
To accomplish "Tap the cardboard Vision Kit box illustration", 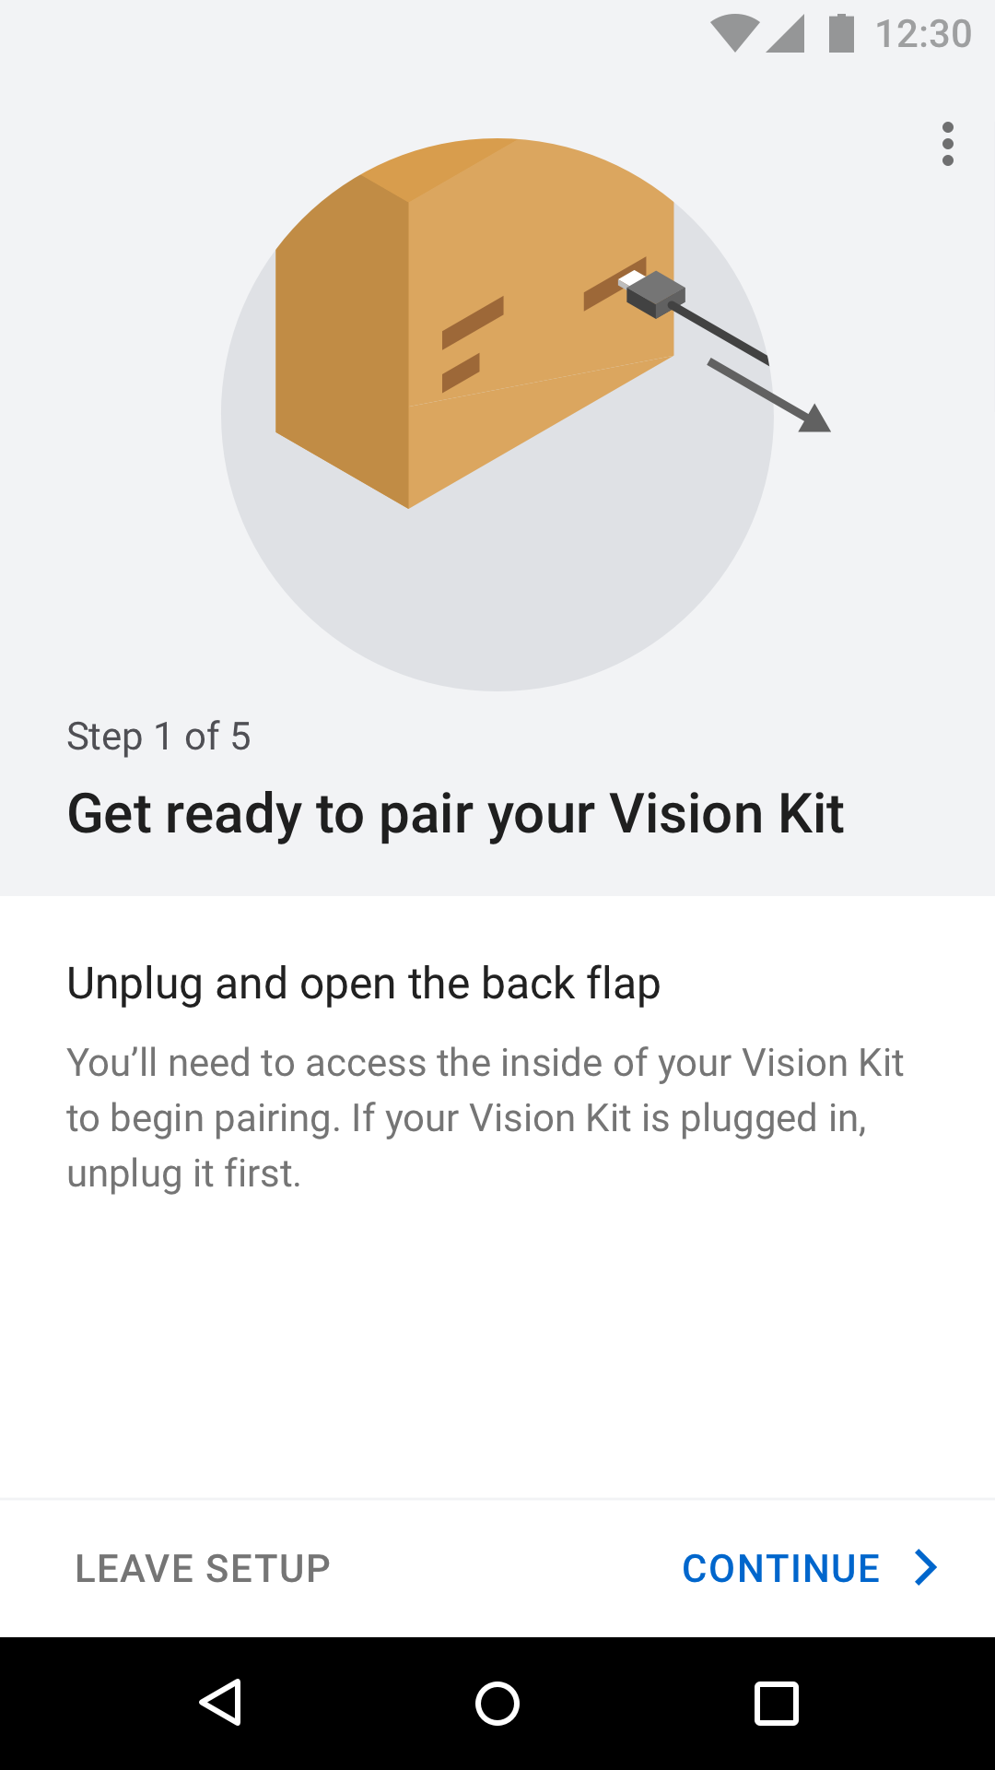I will 474,323.
